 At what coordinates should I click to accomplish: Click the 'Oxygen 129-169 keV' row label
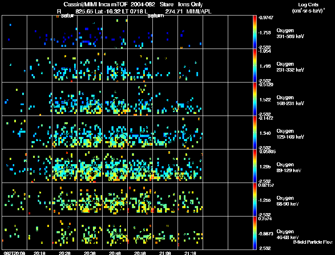[x=290, y=134]
